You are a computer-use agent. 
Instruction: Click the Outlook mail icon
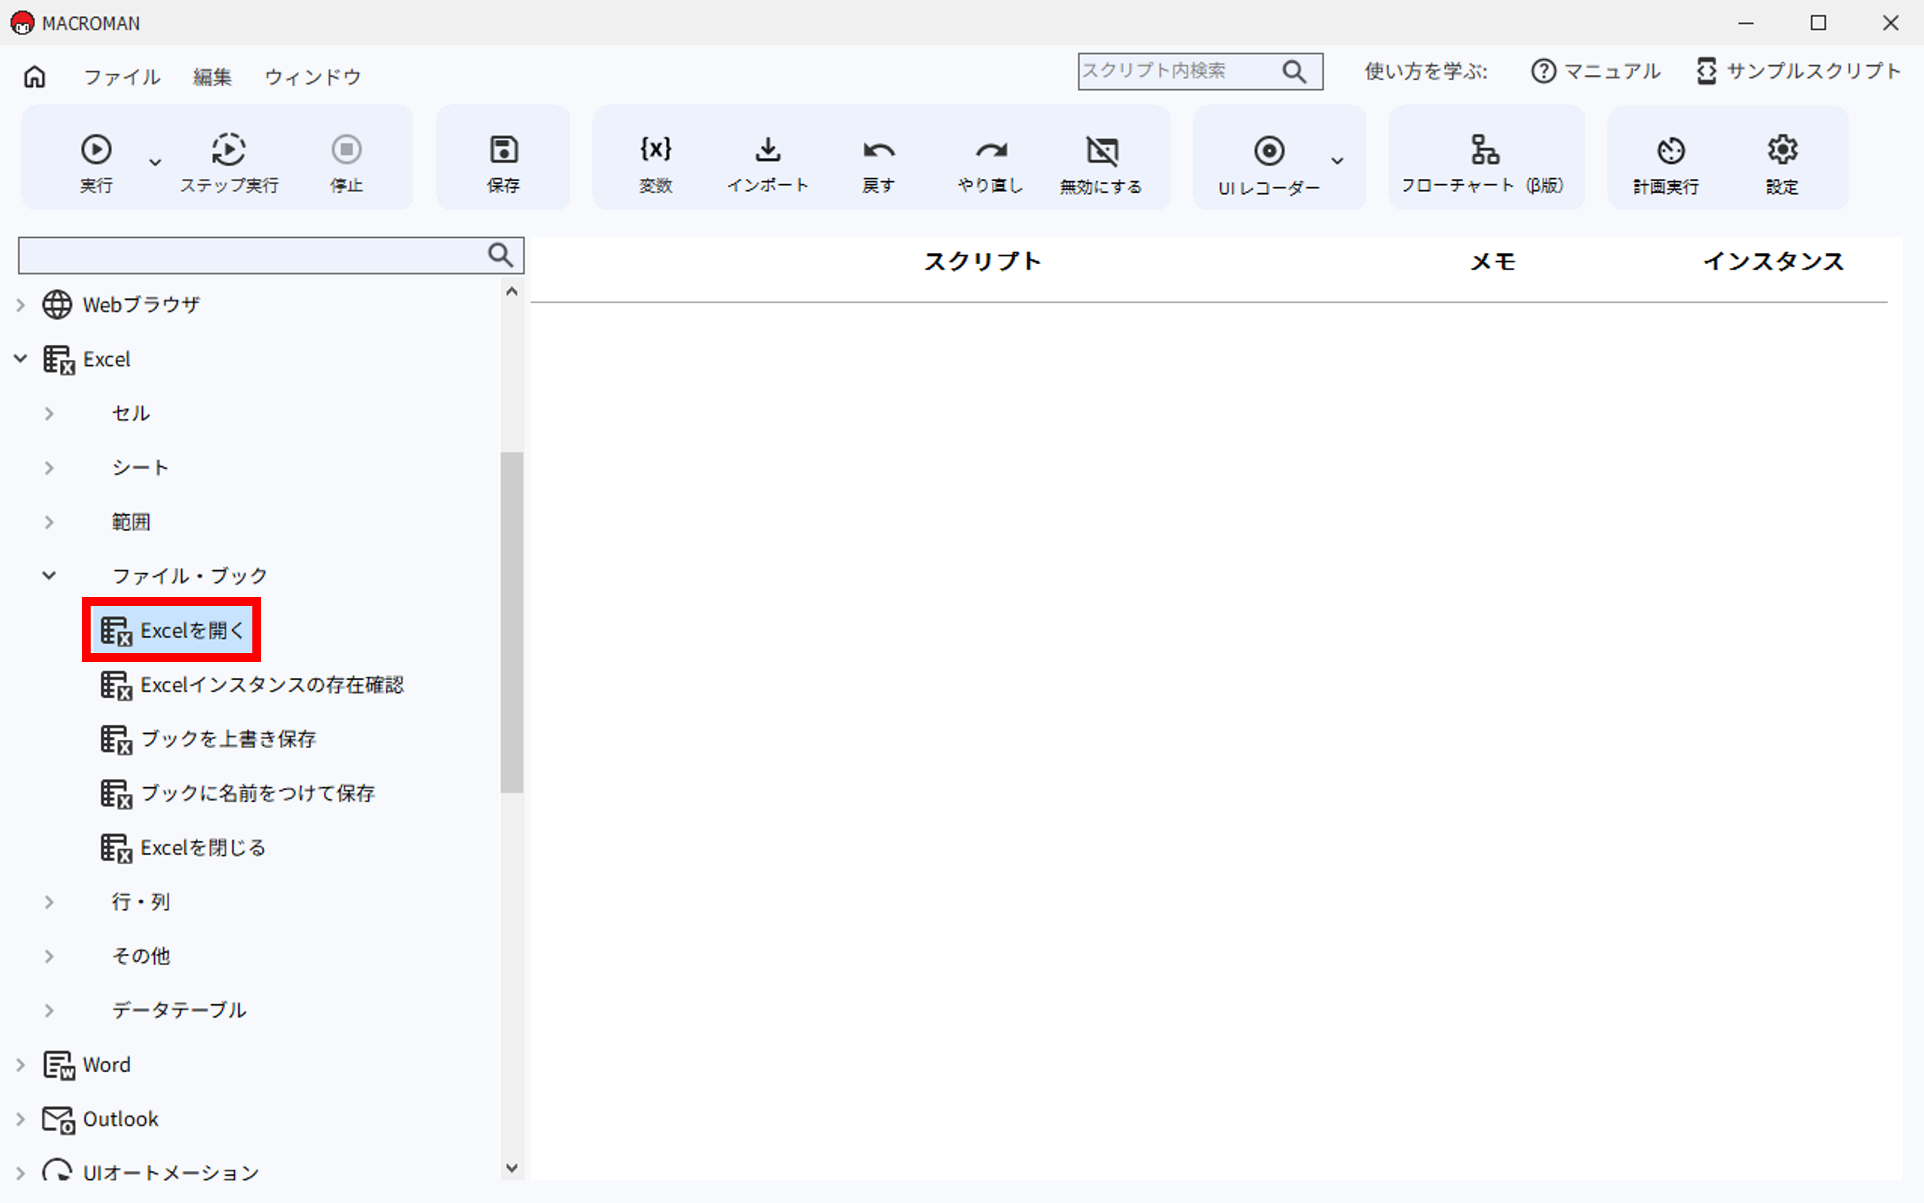[59, 1119]
